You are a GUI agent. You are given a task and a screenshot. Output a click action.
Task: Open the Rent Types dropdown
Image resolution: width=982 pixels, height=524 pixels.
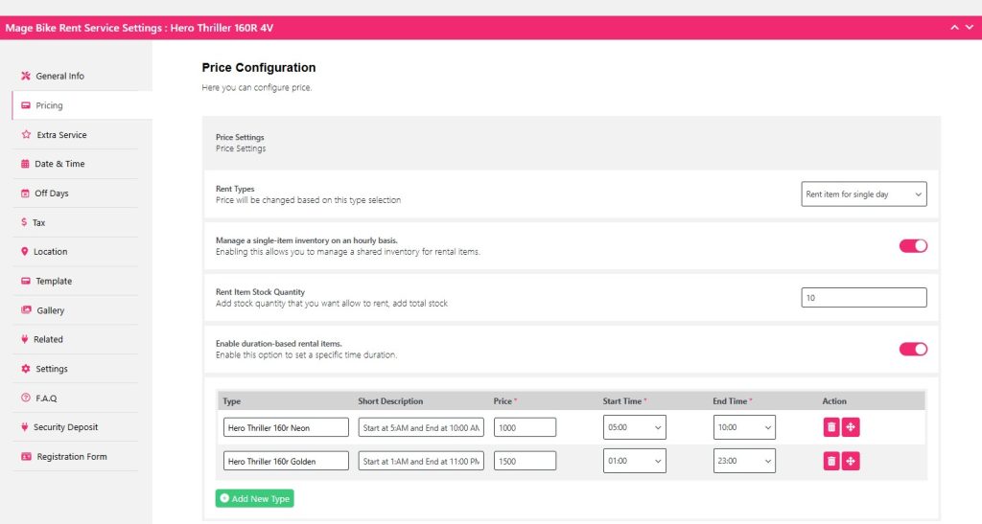863,194
